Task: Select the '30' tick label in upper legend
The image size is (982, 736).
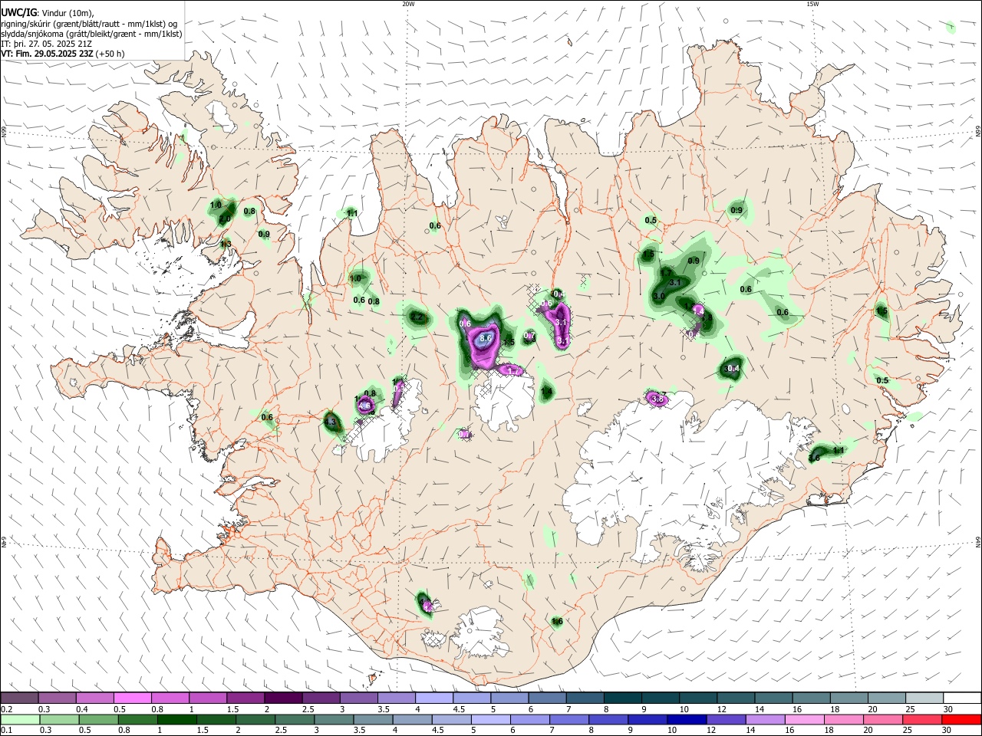Action: click(948, 709)
